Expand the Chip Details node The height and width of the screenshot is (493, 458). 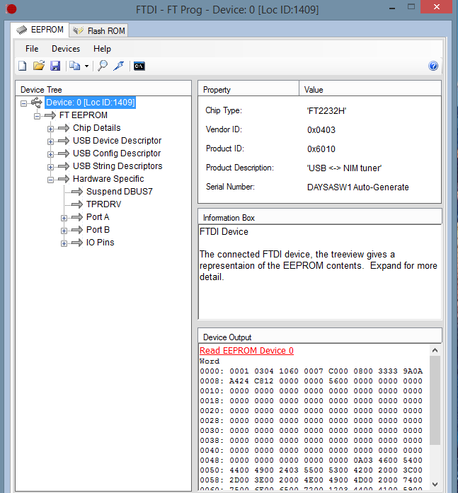tap(50, 129)
